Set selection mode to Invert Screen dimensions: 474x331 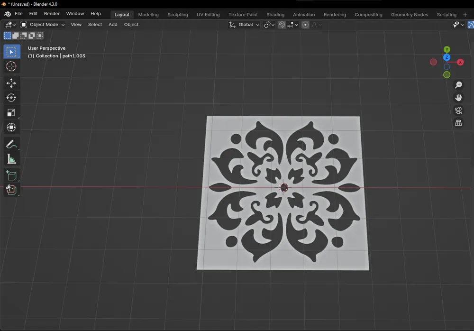(x=32, y=36)
